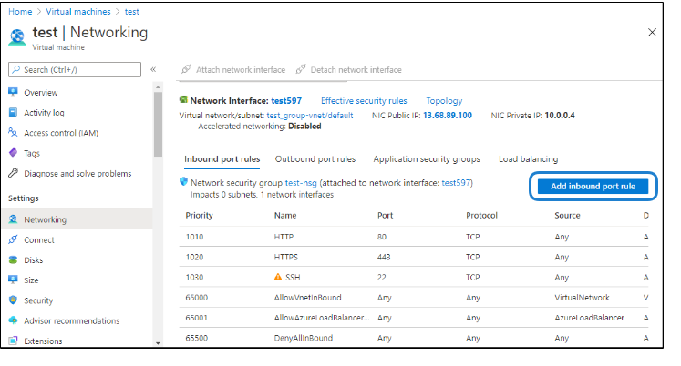
Task: Select the Tags icon in sidebar
Action: pyautogui.click(x=13, y=153)
